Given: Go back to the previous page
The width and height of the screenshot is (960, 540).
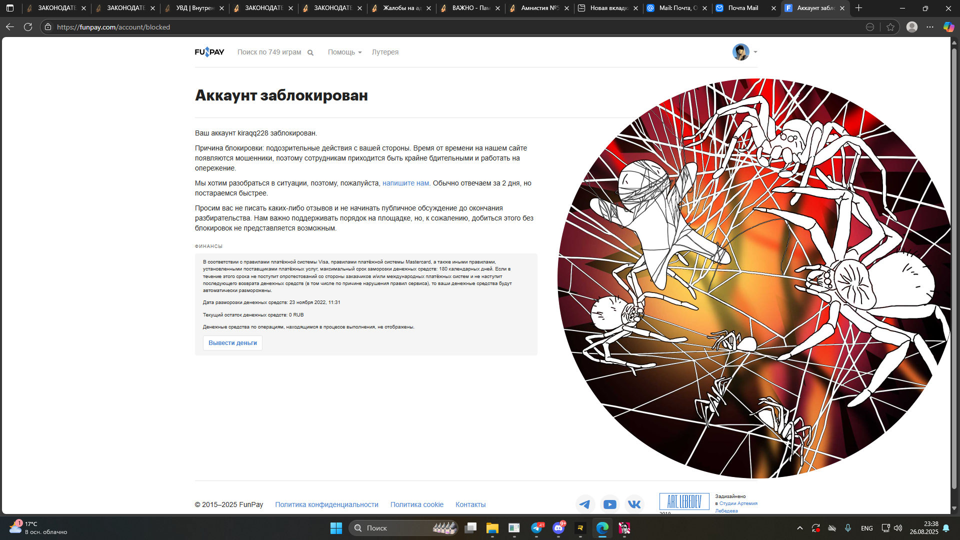Looking at the screenshot, I should [10, 27].
